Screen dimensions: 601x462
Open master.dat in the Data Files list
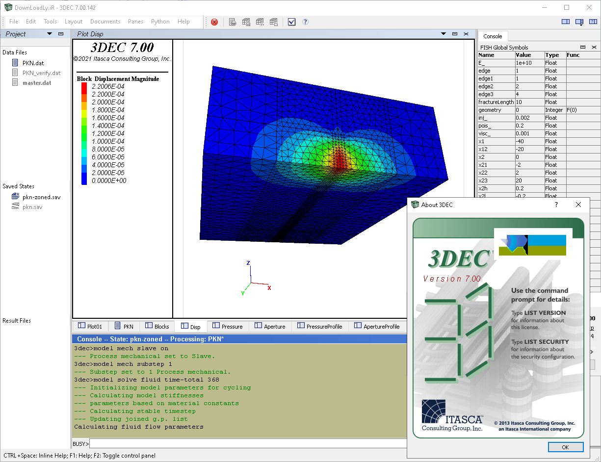click(36, 83)
